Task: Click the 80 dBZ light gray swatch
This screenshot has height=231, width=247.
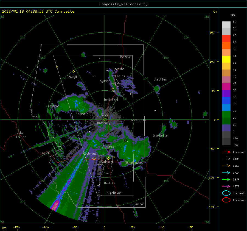Action: point(226,25)
